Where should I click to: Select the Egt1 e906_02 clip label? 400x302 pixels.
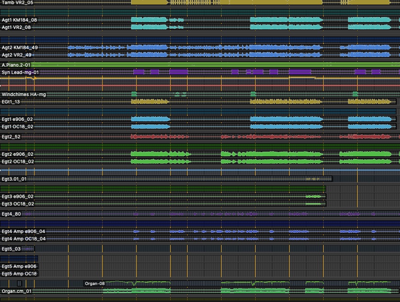(17, 119)
